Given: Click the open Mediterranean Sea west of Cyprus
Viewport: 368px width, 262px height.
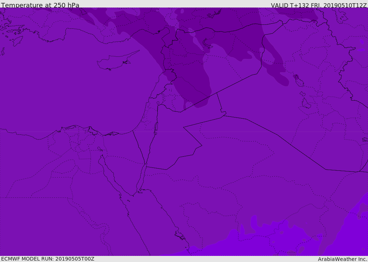Looking at the screenshot, I should 54,79.
